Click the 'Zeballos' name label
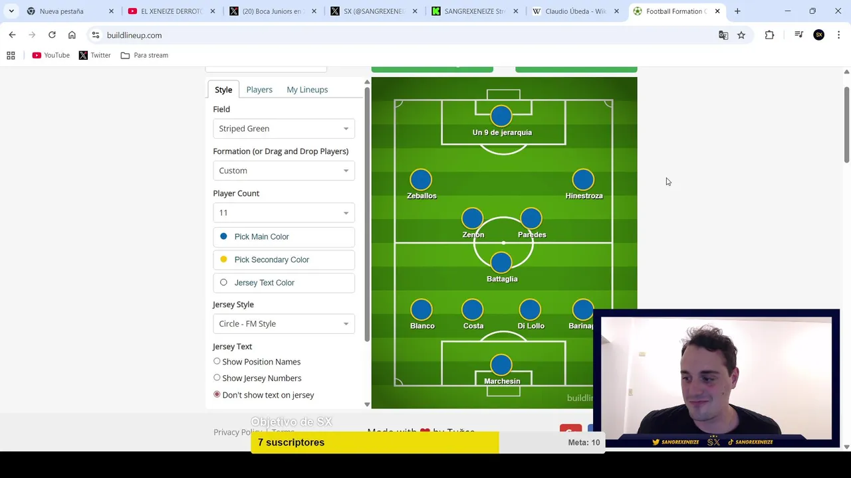This screenshot has height=478, width=851. (x=422, y=196)
